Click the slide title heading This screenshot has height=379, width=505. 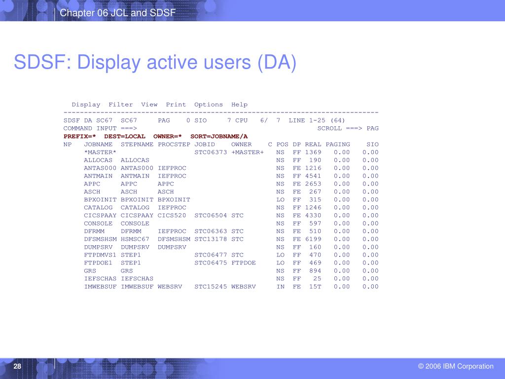coord(155,62)
